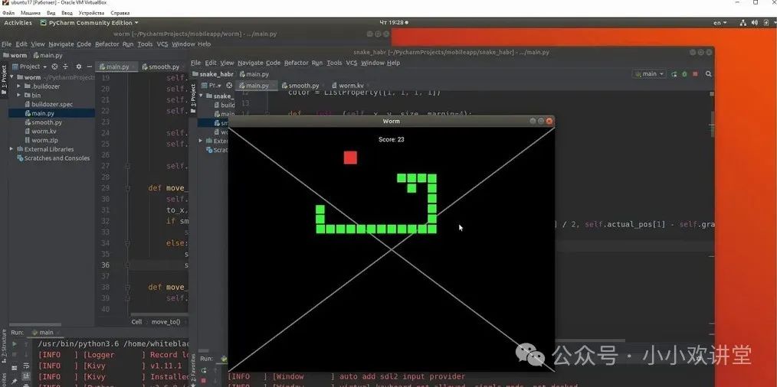The image size is (777, 387).
Task: Click the locate icon in snake_habr Project panel
Action: click(229, 85)
